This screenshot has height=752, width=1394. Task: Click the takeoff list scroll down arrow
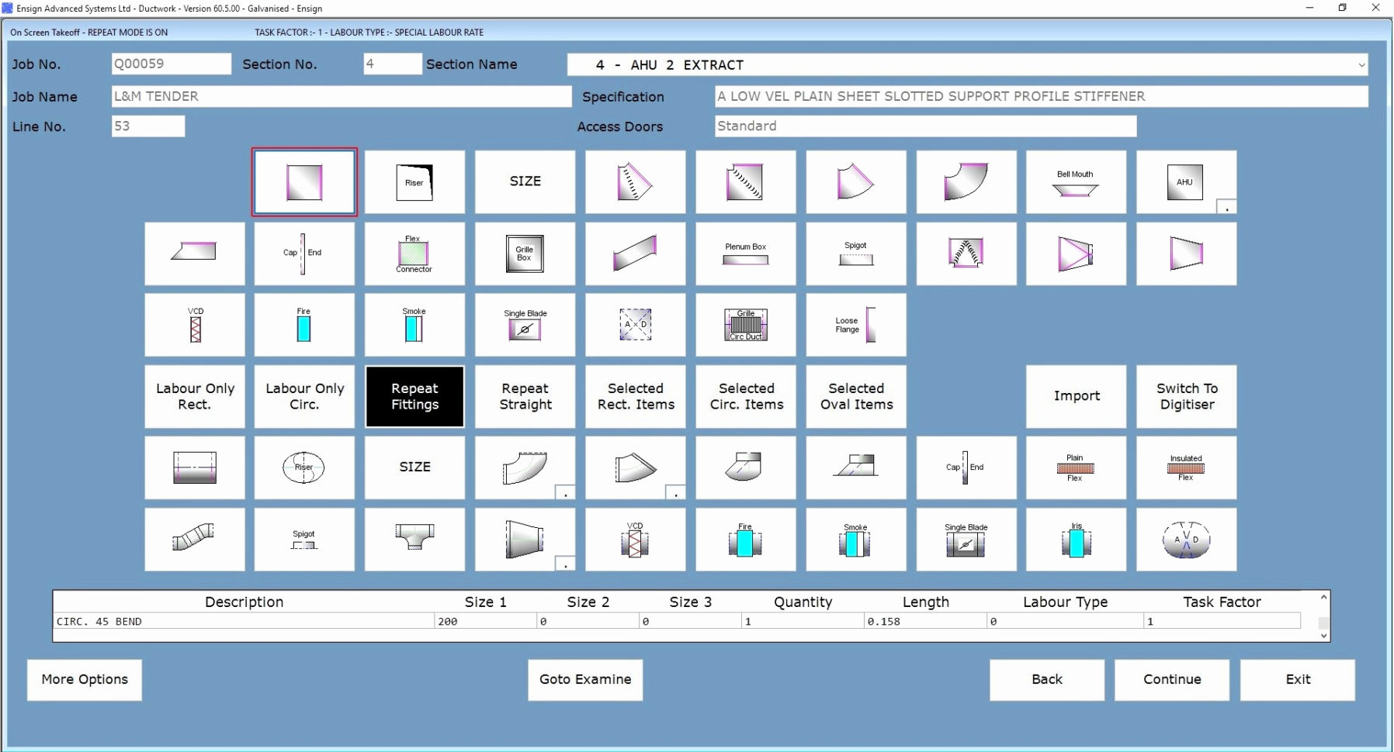(x=1324, y=636)
